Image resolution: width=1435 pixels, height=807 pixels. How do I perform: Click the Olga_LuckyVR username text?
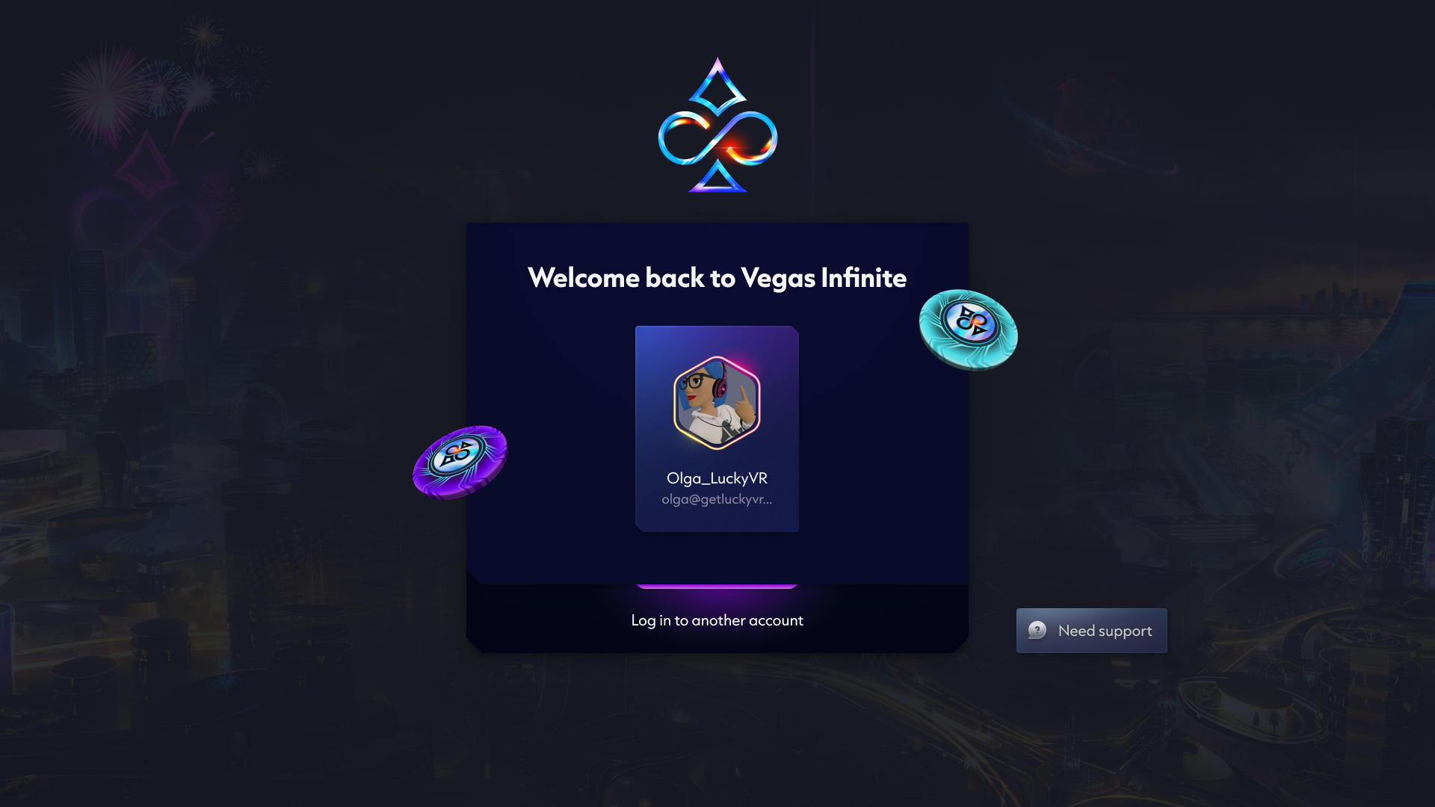tap(717, 478)
